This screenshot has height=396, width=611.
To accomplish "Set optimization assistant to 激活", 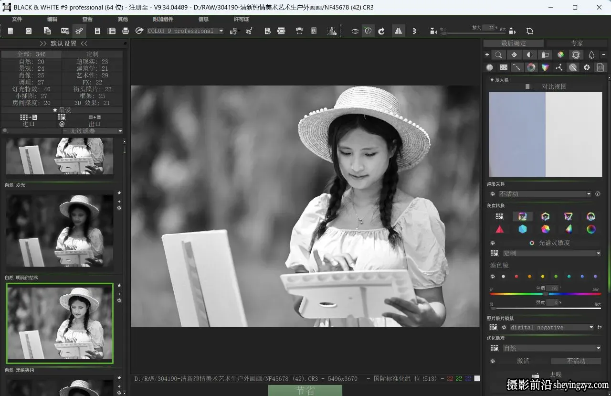I will tap(523, 361).
